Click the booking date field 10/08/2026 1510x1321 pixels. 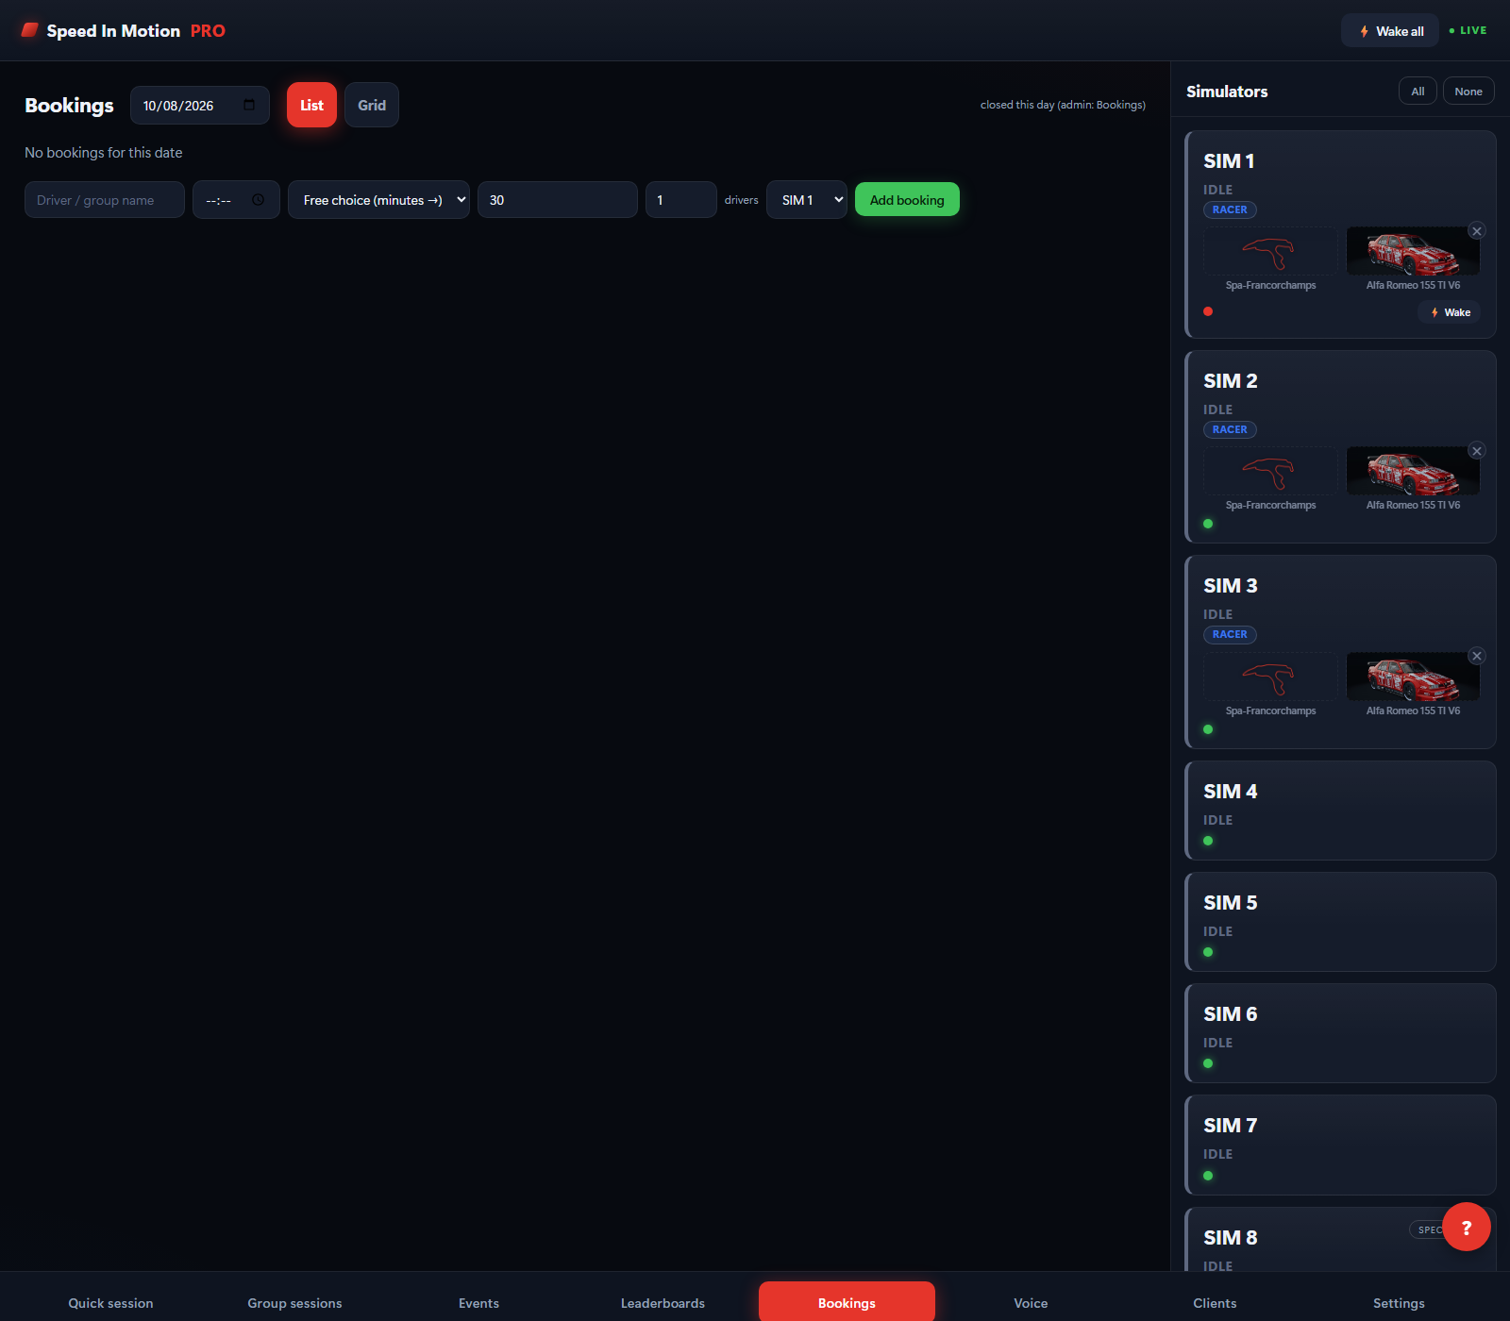[x=200, y=105]
